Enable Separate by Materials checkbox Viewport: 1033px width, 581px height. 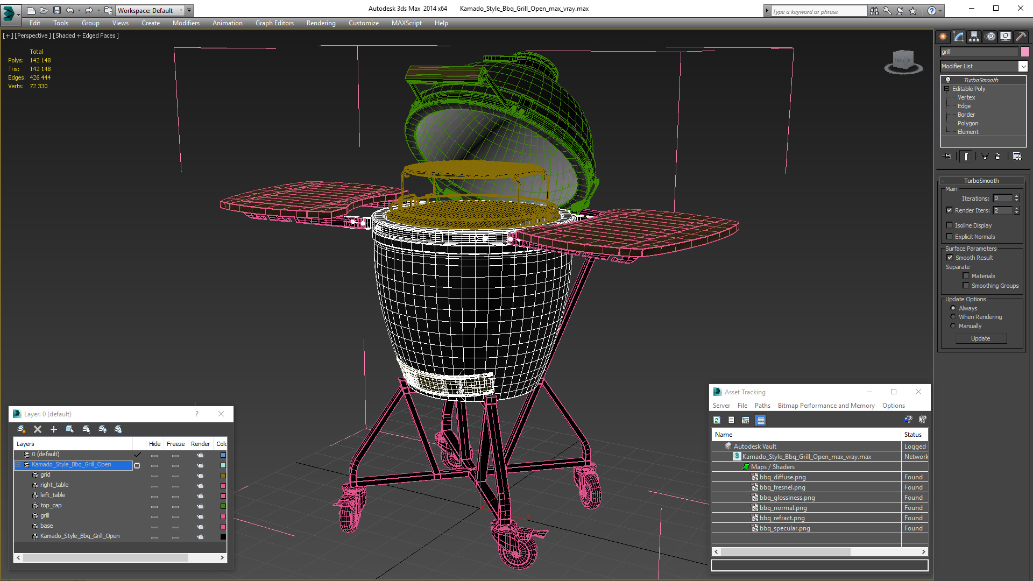966,276
